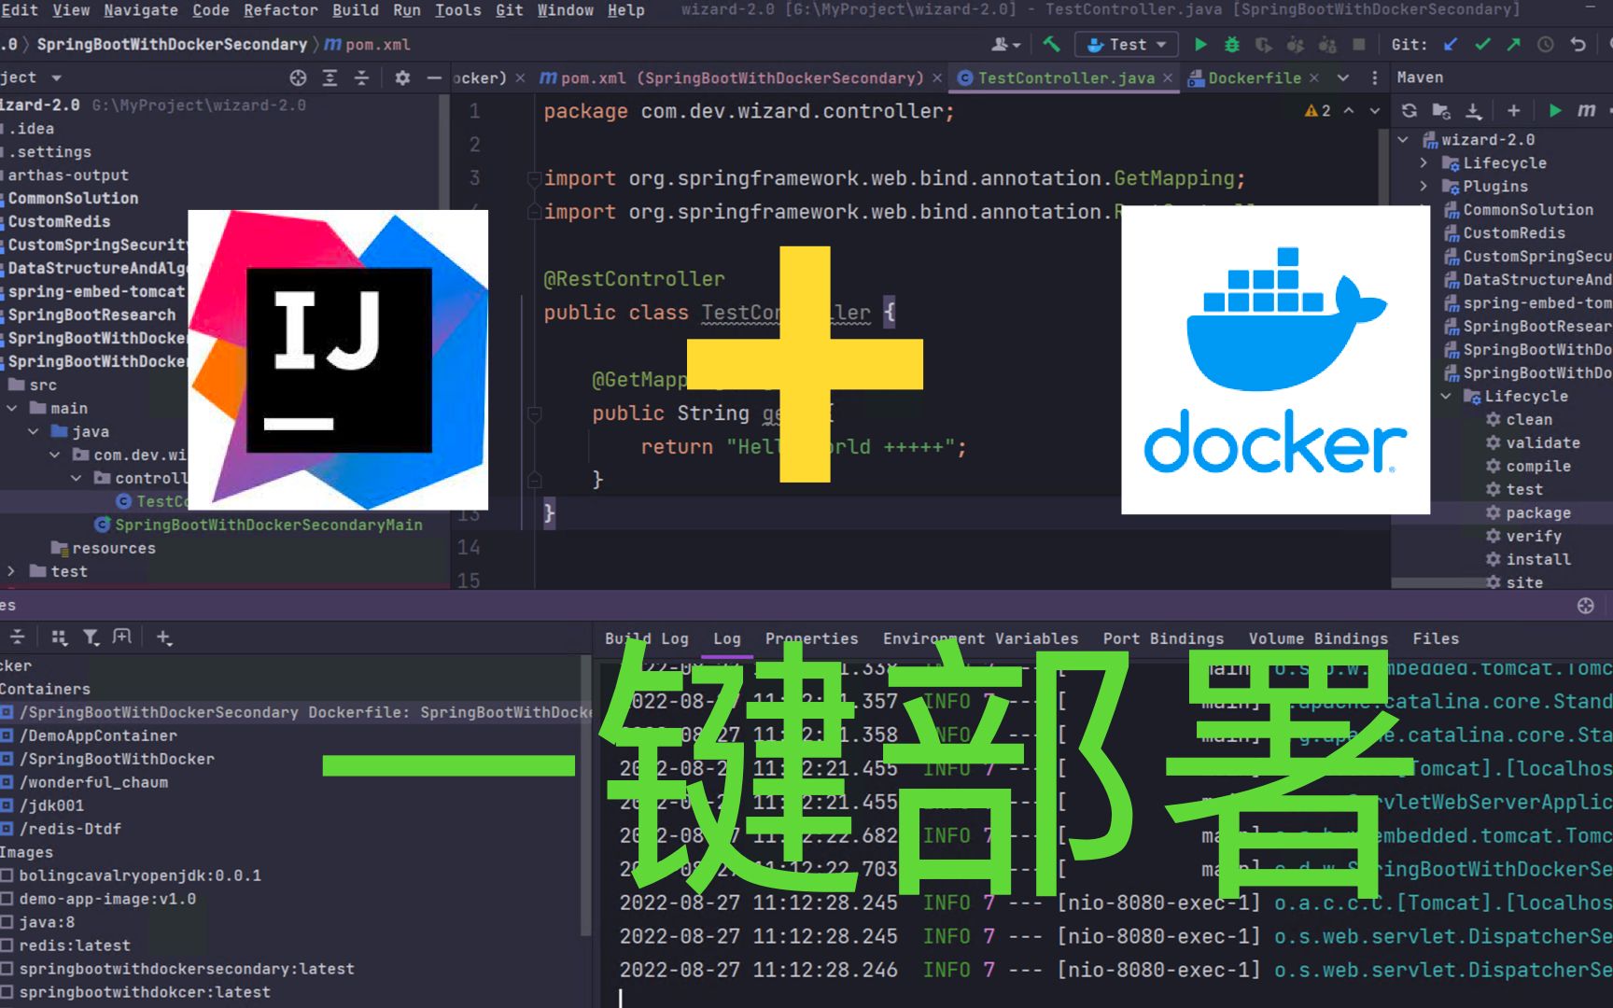Start debugging with the green bug icon
Image resolution: width=1613 pixels, height=1008 pixels.
point(1232,44)
